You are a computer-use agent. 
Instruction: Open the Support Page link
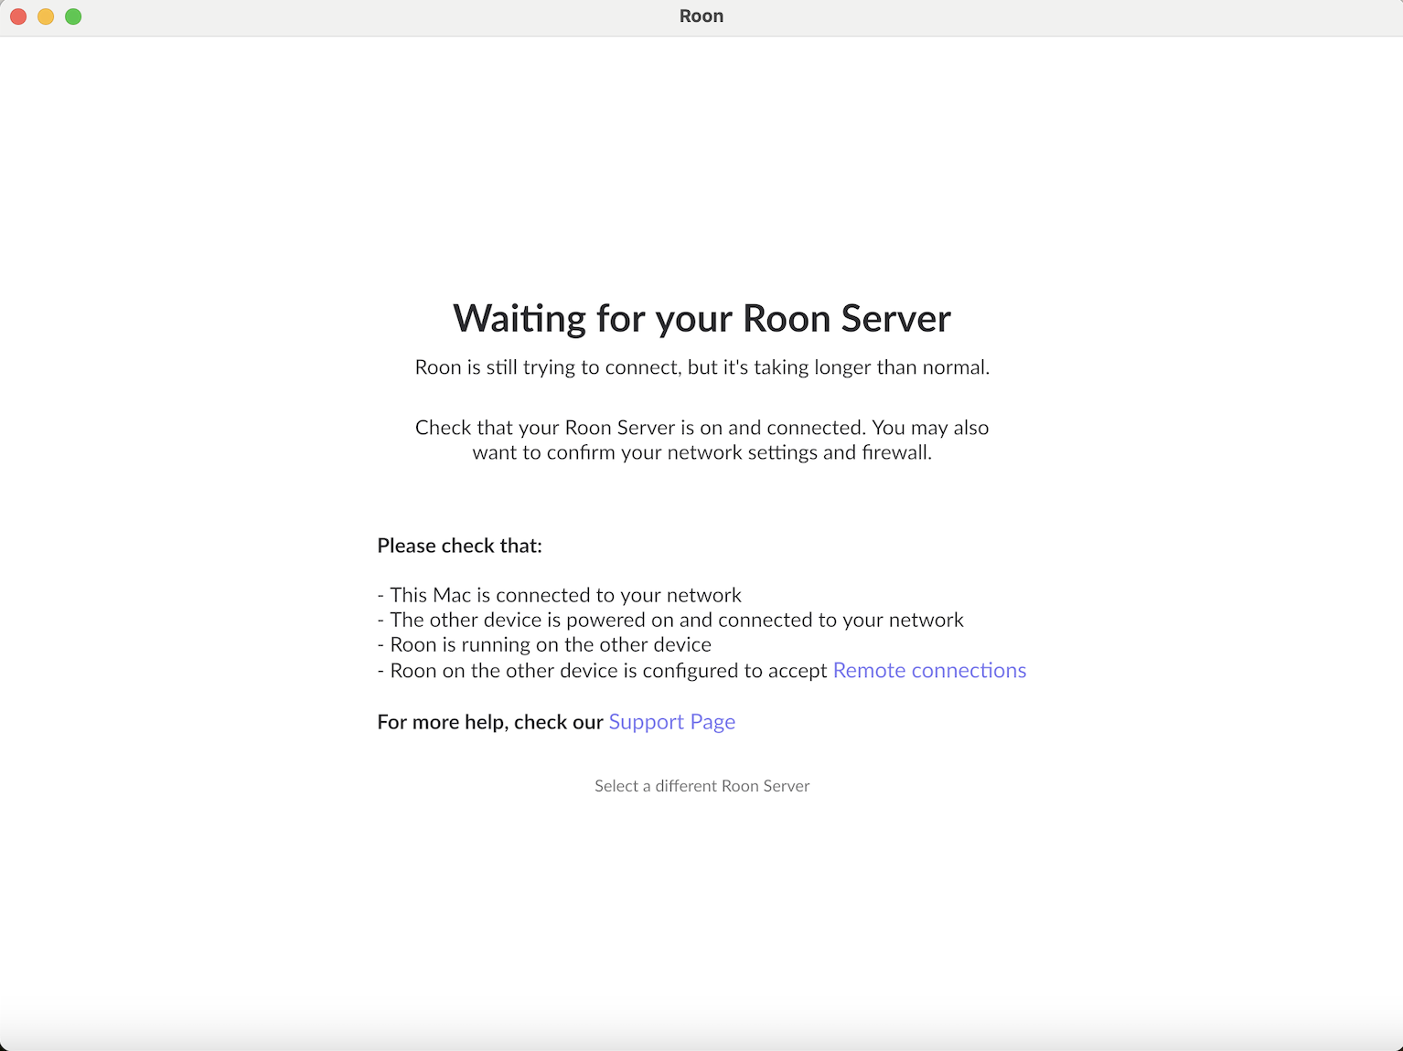click(x=672, y=722)
